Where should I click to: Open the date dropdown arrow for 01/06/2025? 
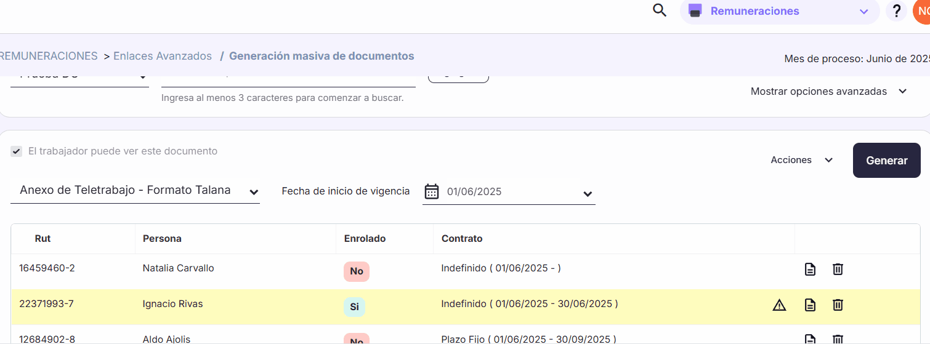pyautogui.click(x=587, y=194)
